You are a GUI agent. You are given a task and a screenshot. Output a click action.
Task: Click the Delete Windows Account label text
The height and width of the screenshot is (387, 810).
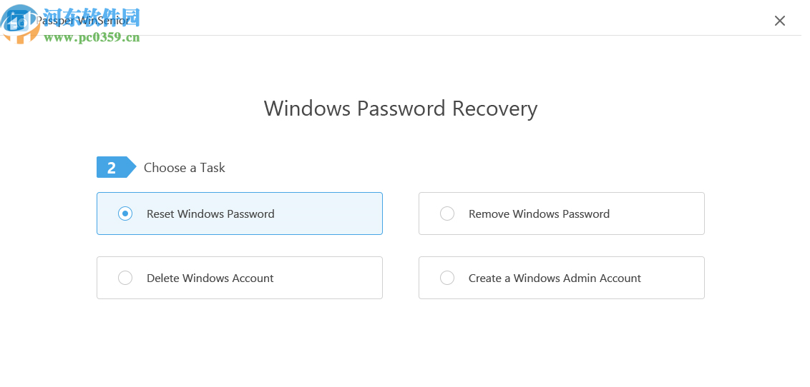tap(210, 278)
